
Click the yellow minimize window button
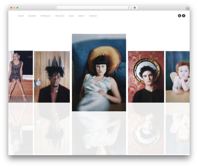[x=14, y=8]
